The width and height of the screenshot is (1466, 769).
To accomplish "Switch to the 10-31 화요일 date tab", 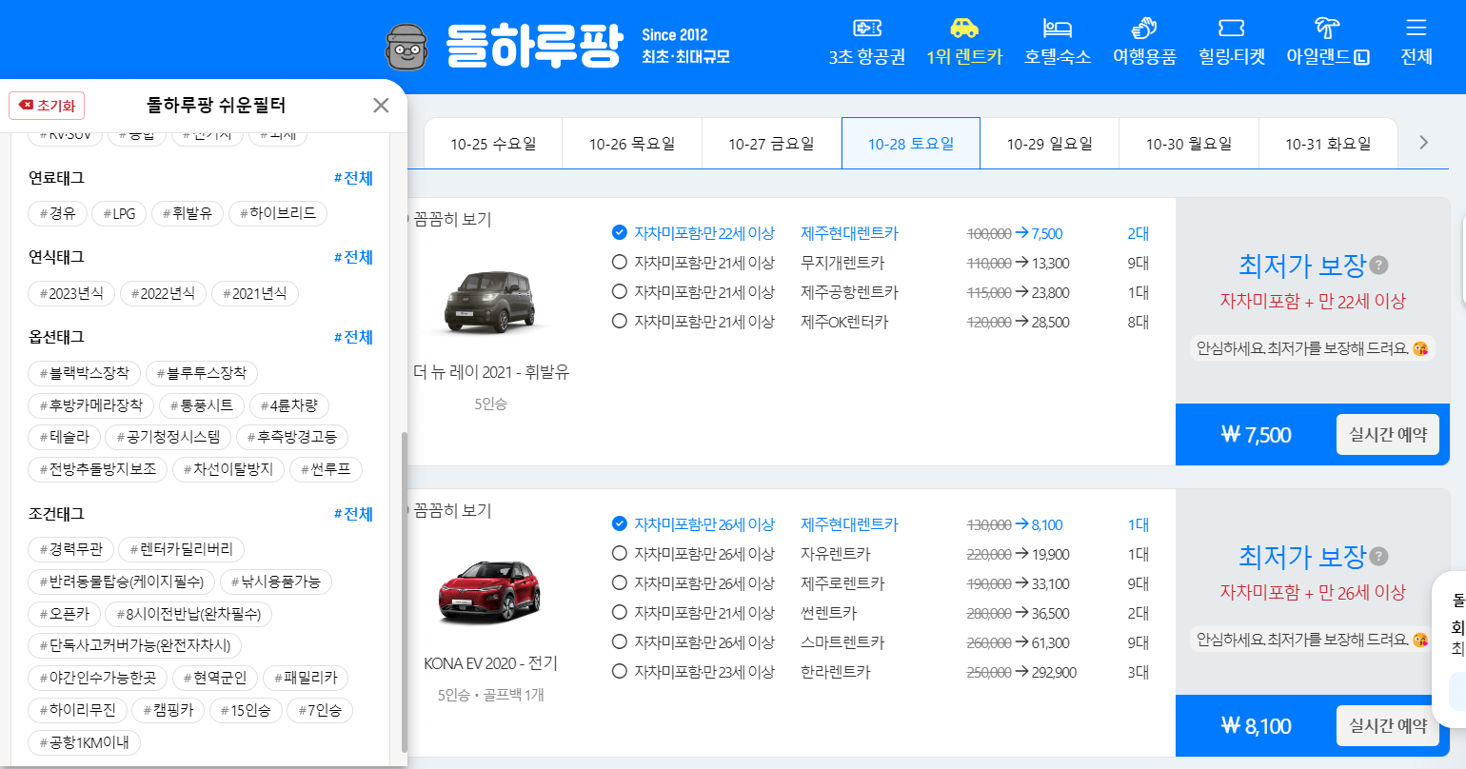I will tap(1328, 144).
